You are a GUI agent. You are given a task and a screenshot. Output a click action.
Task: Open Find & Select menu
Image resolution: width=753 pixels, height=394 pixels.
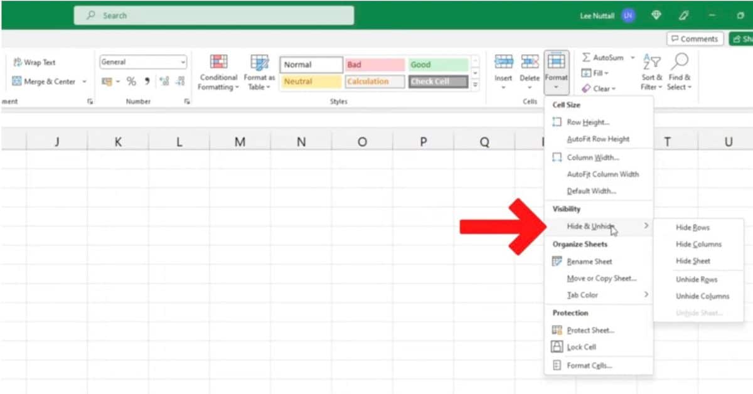tap(679, 73)
